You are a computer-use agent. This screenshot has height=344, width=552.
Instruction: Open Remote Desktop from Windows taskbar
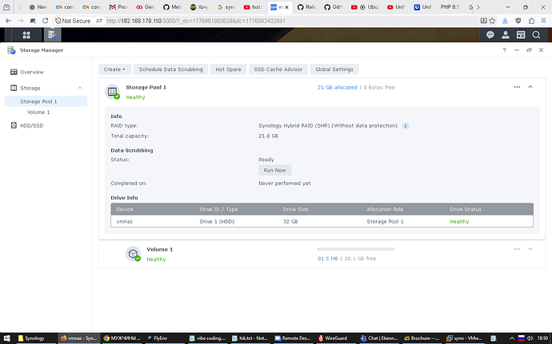tap(293, 338)
